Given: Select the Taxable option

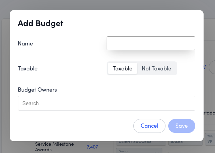Looking at the screenshot, I should tap(123, 68).
